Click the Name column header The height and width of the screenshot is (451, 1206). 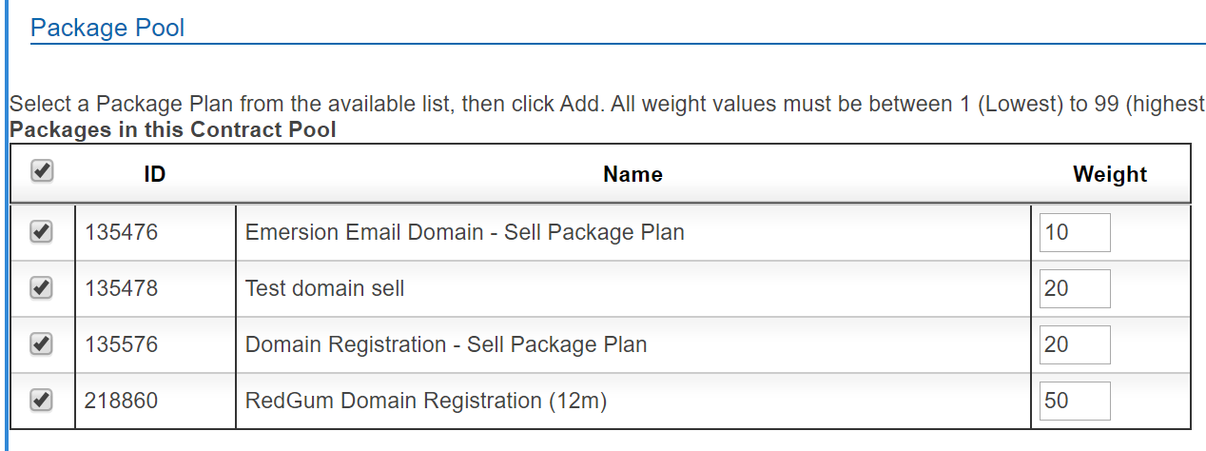[x=632, y=174]
